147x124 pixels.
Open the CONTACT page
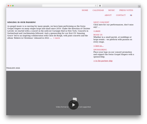[121, 15]
